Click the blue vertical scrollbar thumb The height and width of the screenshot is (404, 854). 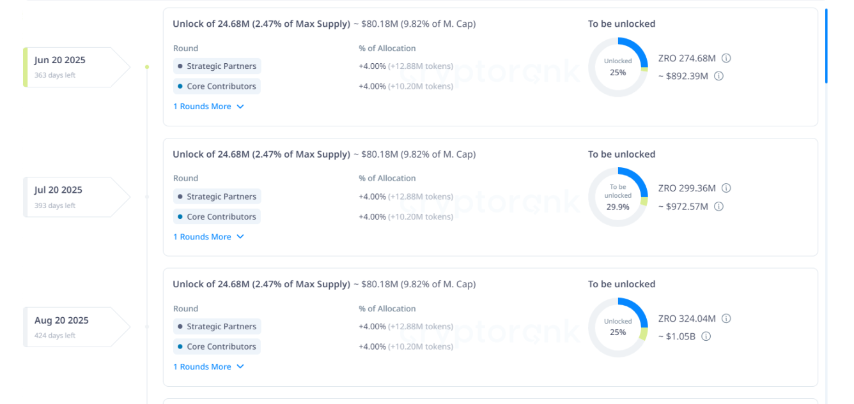(826, 45)
